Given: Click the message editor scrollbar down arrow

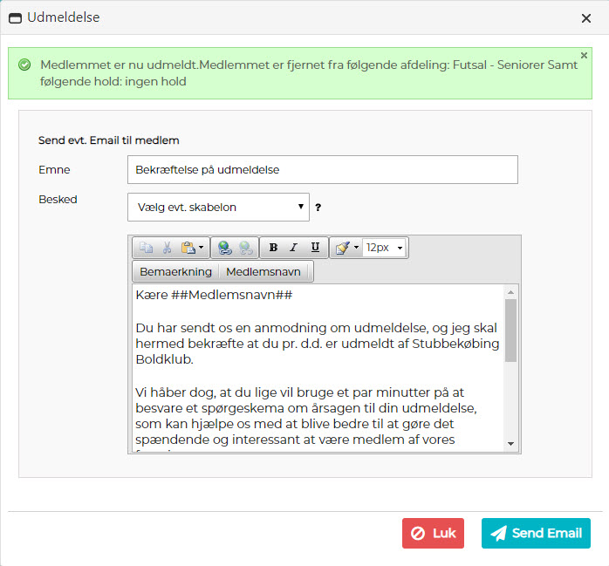Looking at the screenshot, I should (x=511, y=444).
